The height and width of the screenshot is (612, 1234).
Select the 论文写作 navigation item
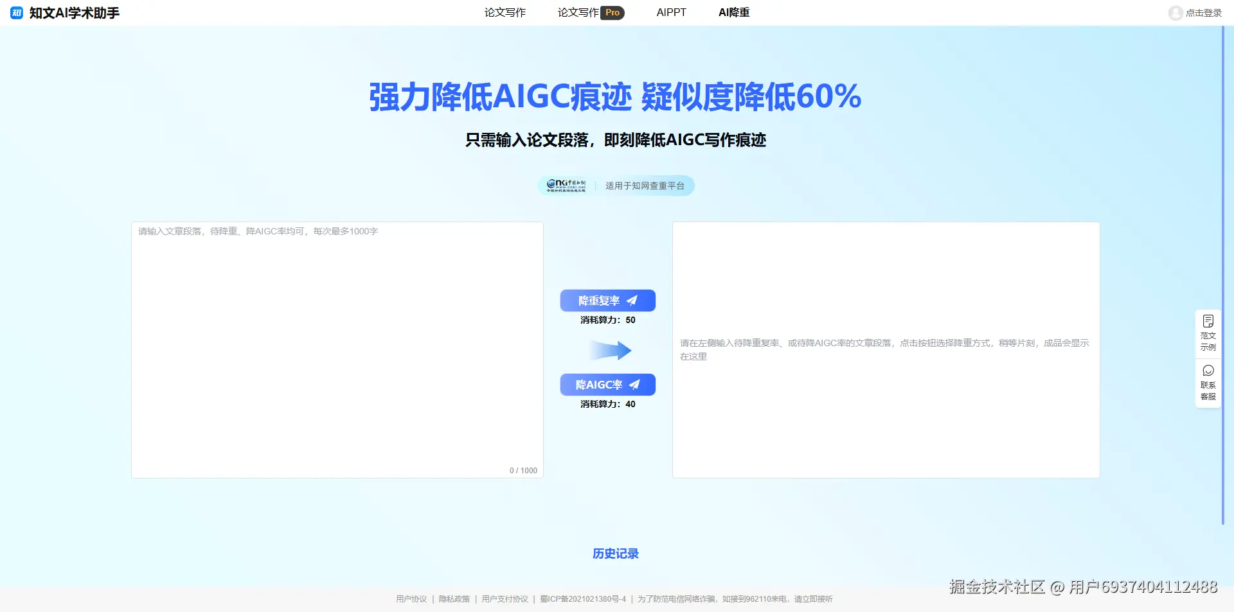[x=505, y=12]
